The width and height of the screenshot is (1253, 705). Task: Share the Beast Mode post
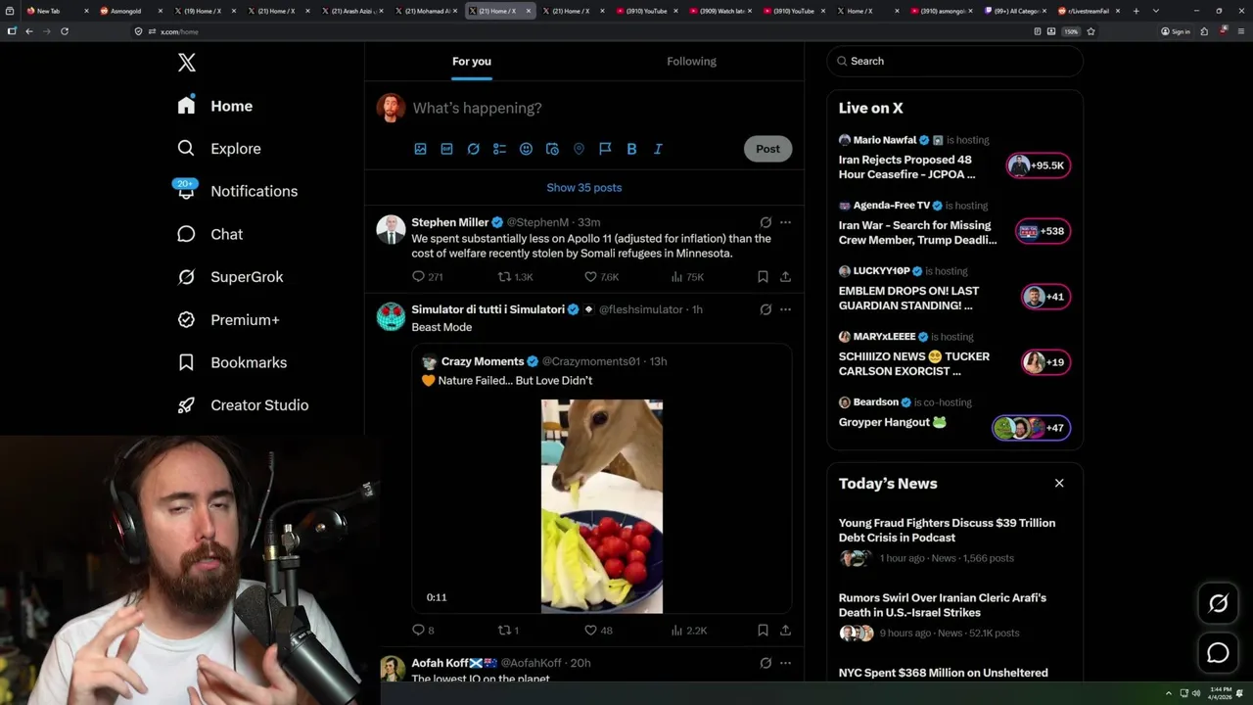click(x=785, y=631)
